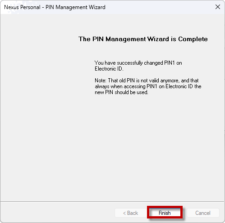Click the separator line above the buttons
225x223 pixels.
click(112, 201)
